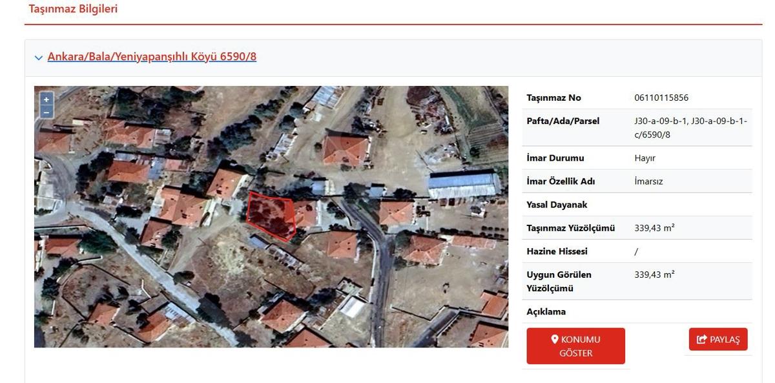The height and width of the screenshot is (383, 775).
Task: Click the Hazine Hissesi row label
Action: [x=557, y=251]
